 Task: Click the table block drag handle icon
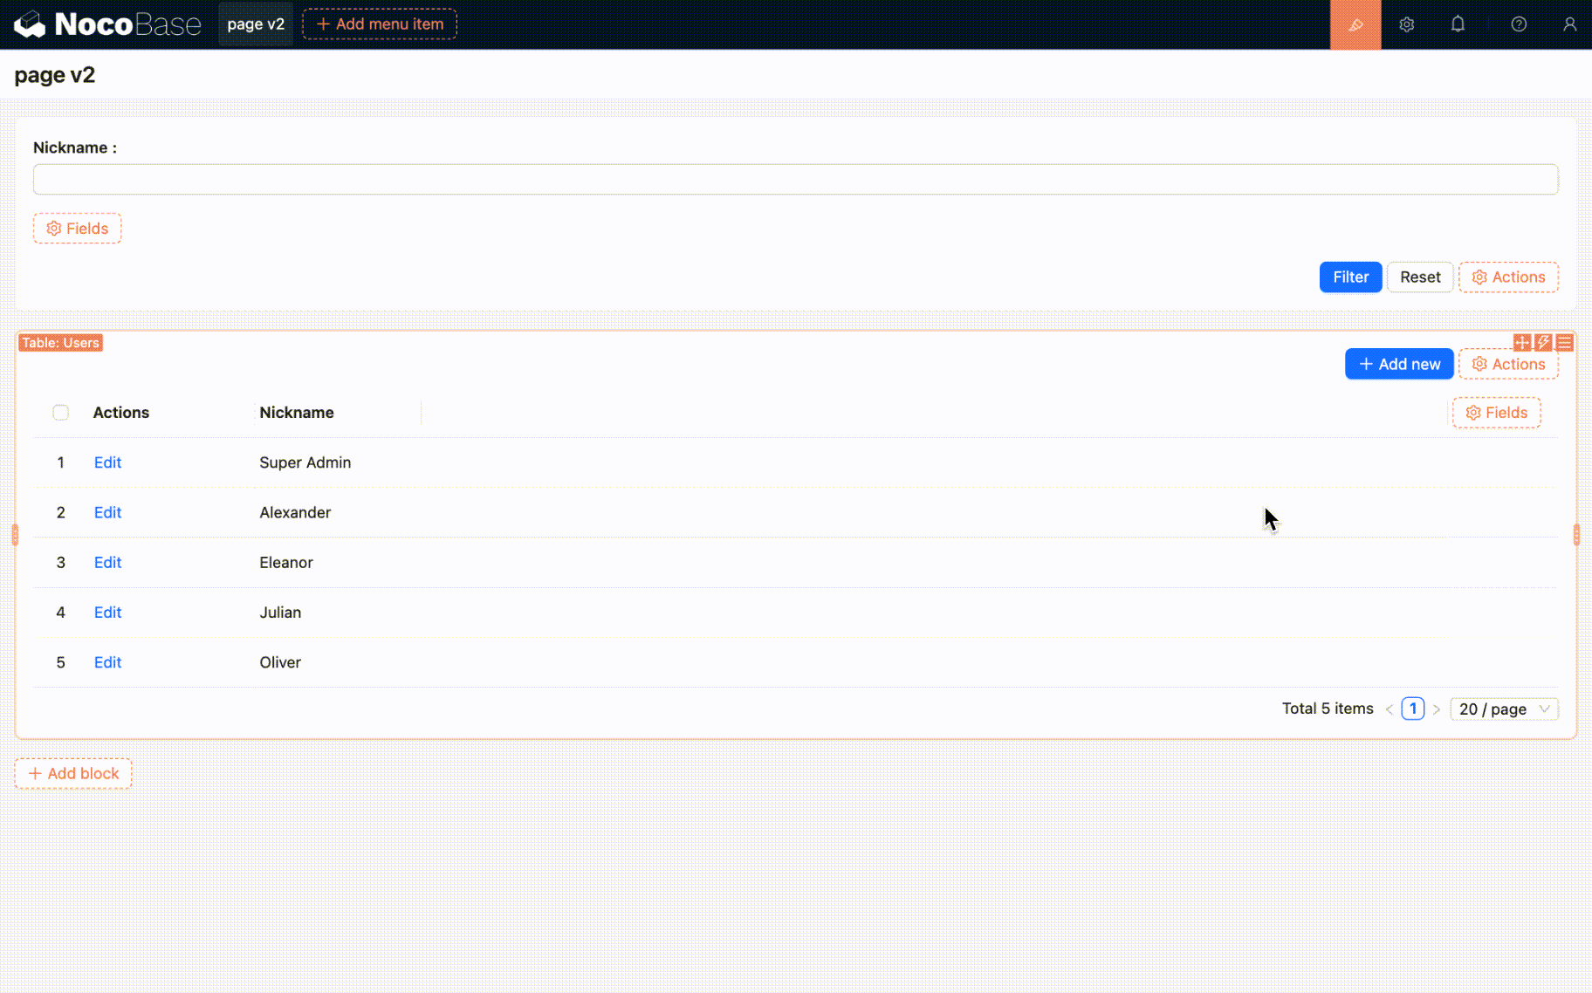tap(1522, 343)
